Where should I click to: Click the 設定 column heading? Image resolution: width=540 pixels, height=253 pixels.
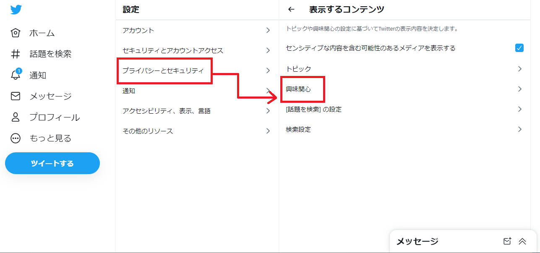click(x=131, y=9)
